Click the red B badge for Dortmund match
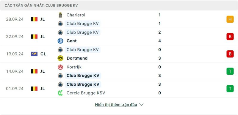Screen dimensions: 238x115 click(x=230, y=54)
